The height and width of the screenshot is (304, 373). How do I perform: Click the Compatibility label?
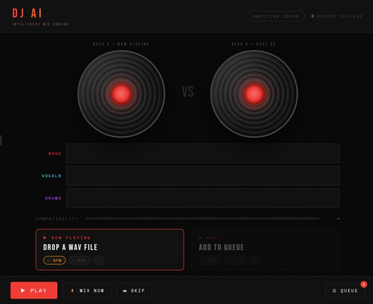pyautogui.click(x=57, y=219)
